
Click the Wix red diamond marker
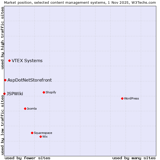pos(41,137)
